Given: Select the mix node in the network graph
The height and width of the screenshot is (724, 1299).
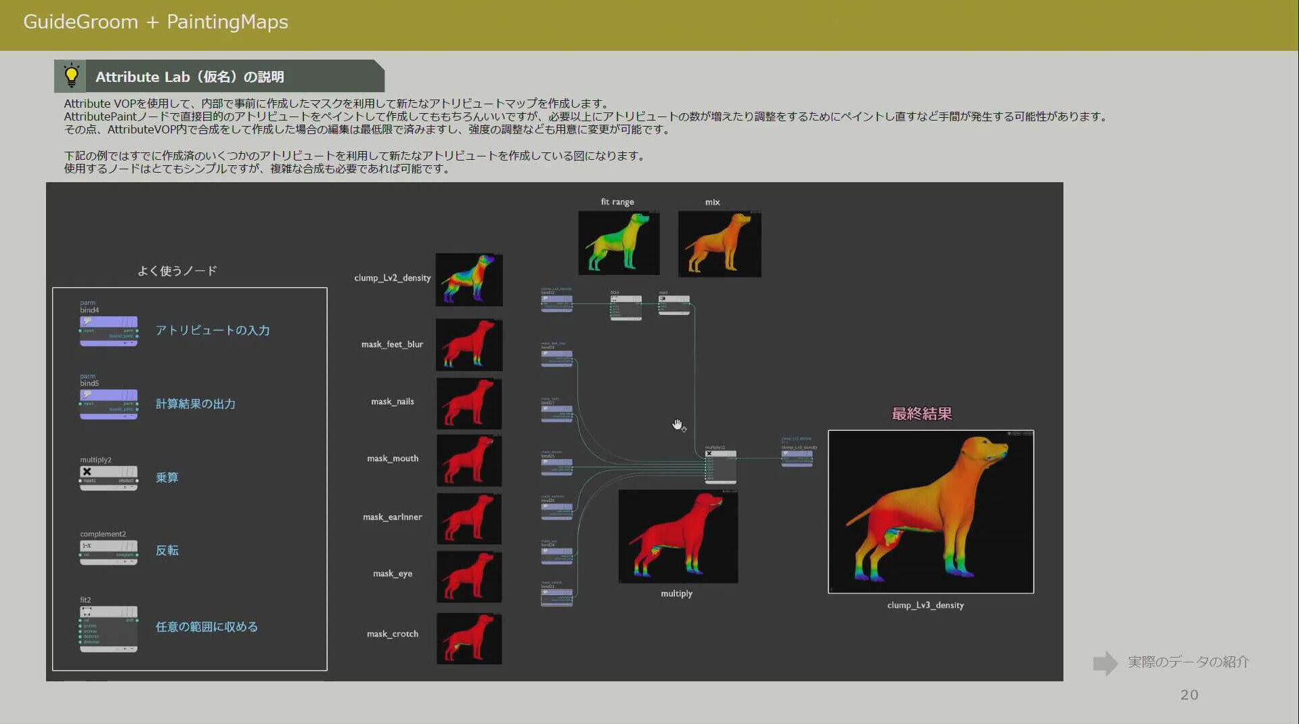Looking at the screenshot, I should point(674,305).
